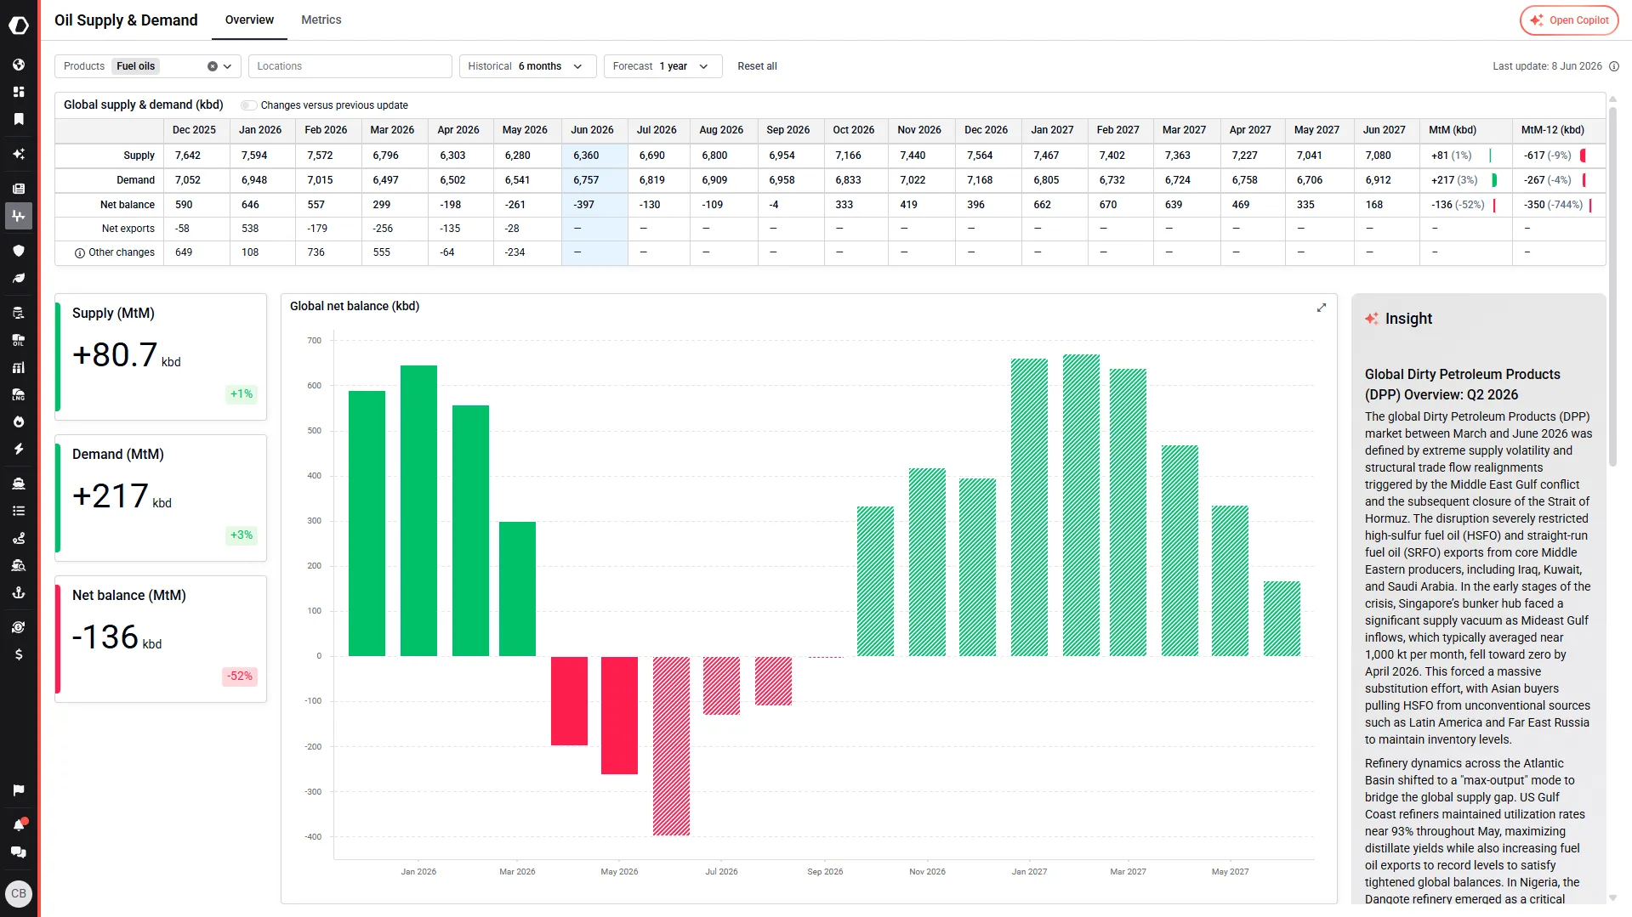
Task: Open the bulleted list sidebar icon
Action: click(x=19, y=511)
